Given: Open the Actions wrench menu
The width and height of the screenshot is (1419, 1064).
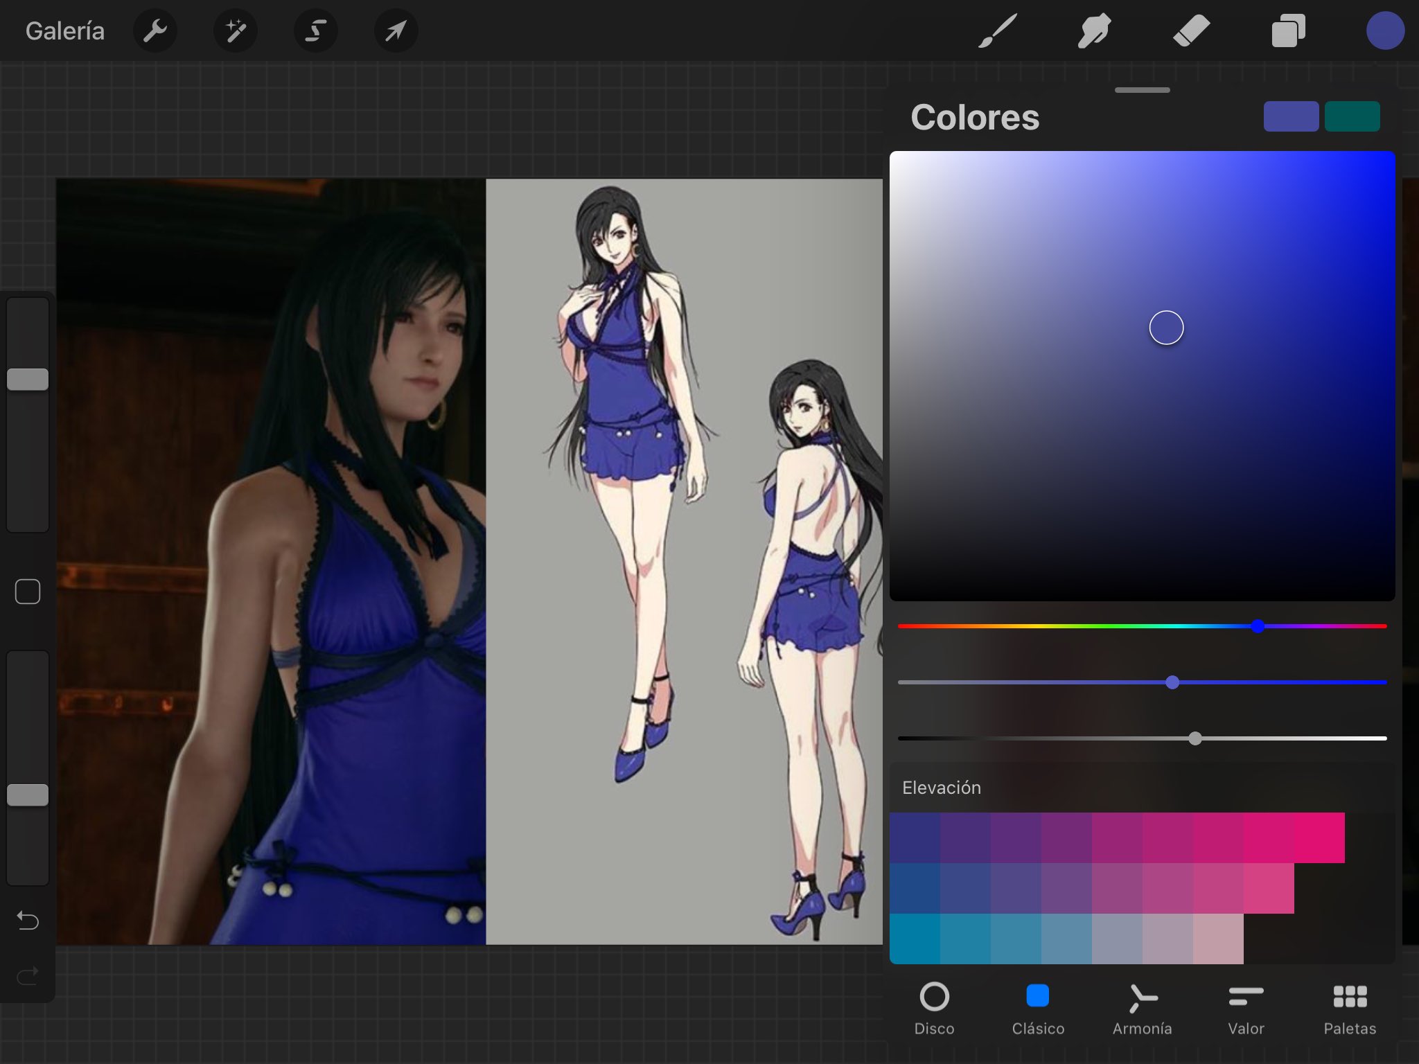Looking at the screenshot, I should pyautogui.click(x=155, y=30).
